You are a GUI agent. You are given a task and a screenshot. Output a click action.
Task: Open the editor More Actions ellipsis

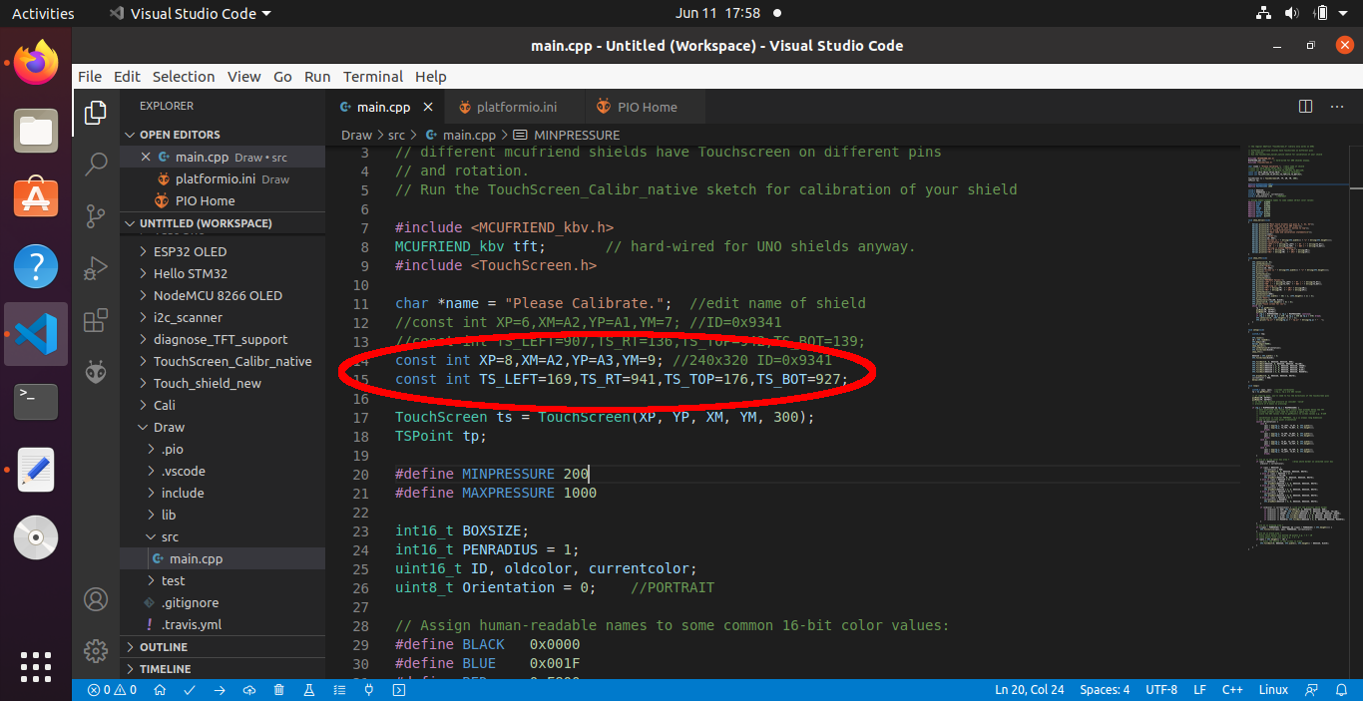point(1337,107)
